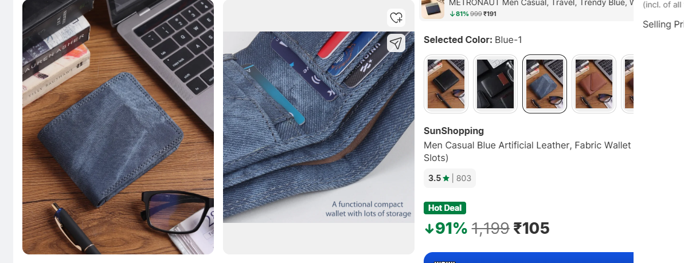
Task: Select the partially visible fifth color swatch
Action: pos(628,84)
